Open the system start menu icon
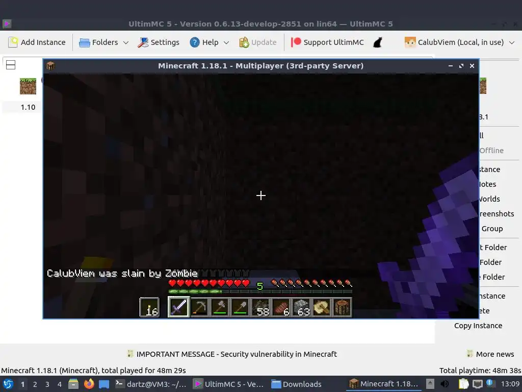 coord(8,384)
